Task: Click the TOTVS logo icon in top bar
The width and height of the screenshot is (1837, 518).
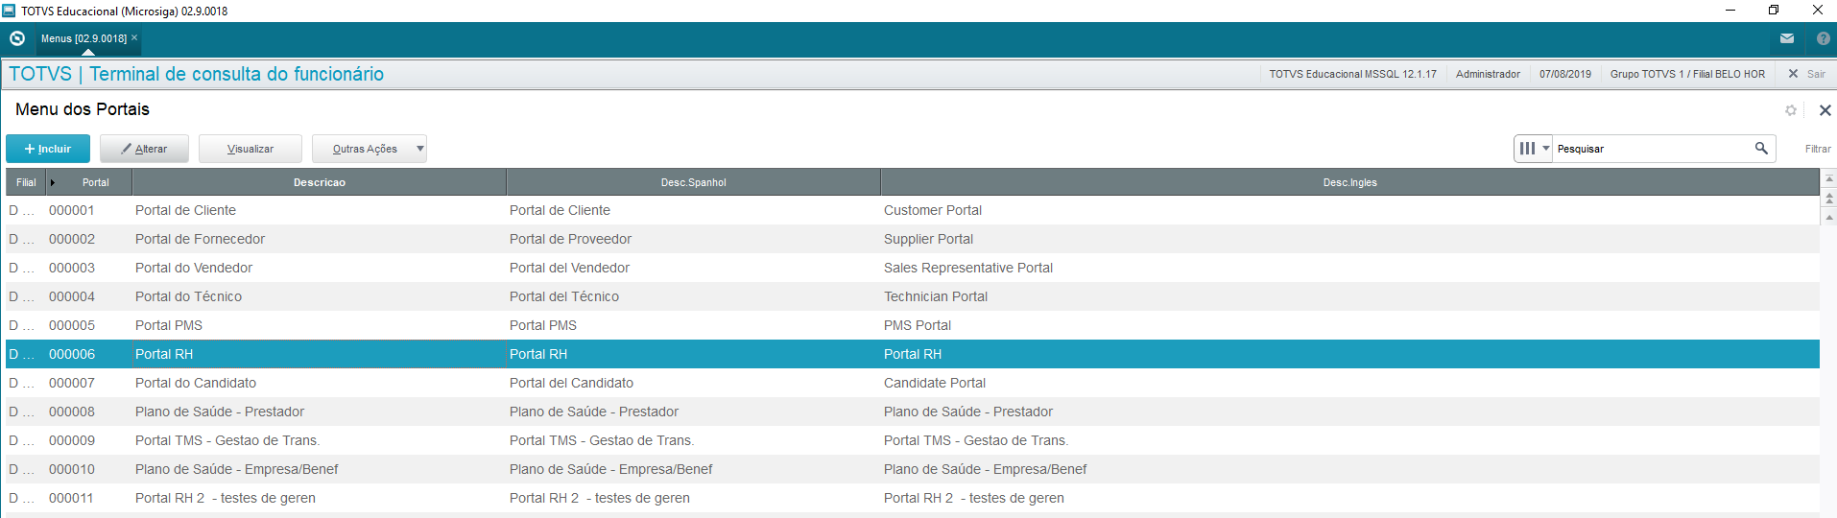Action: 16,38
